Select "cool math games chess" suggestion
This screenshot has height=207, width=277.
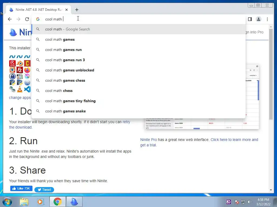(138, 80)
